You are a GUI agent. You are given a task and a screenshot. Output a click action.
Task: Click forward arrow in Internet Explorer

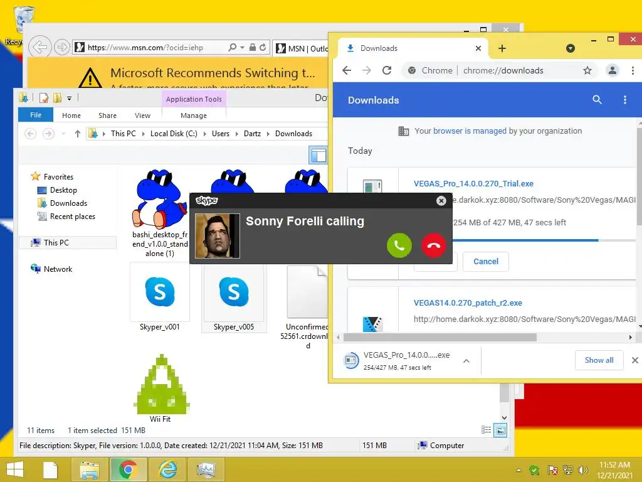tap(62, 48)
